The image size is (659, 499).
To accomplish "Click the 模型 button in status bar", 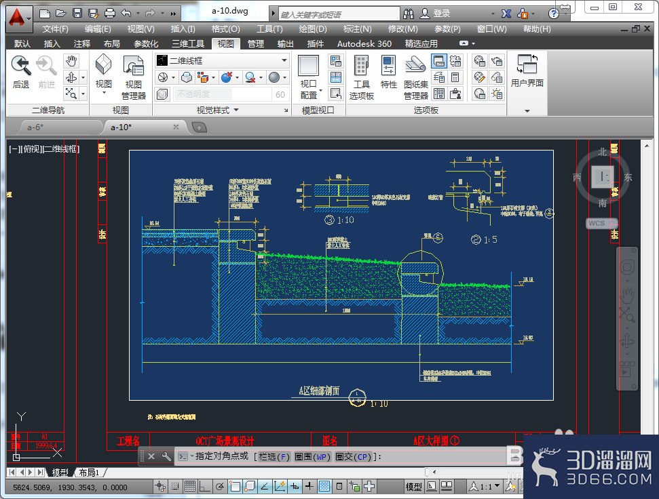I will [x=413, y=486].
